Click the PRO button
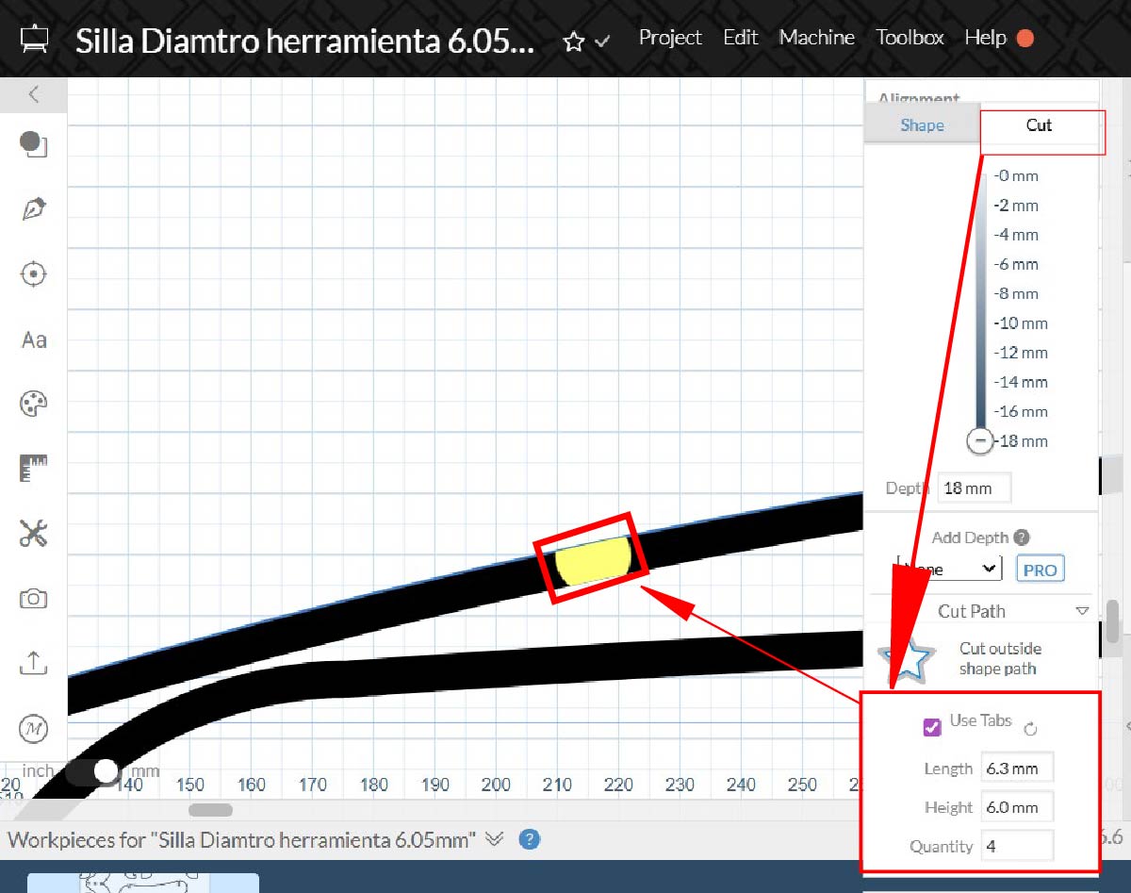The width and height of the screenshot is (1131, 893). point(1040,570)
